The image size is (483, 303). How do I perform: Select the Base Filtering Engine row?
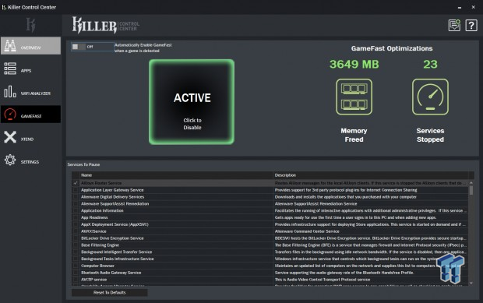(270, 245)
